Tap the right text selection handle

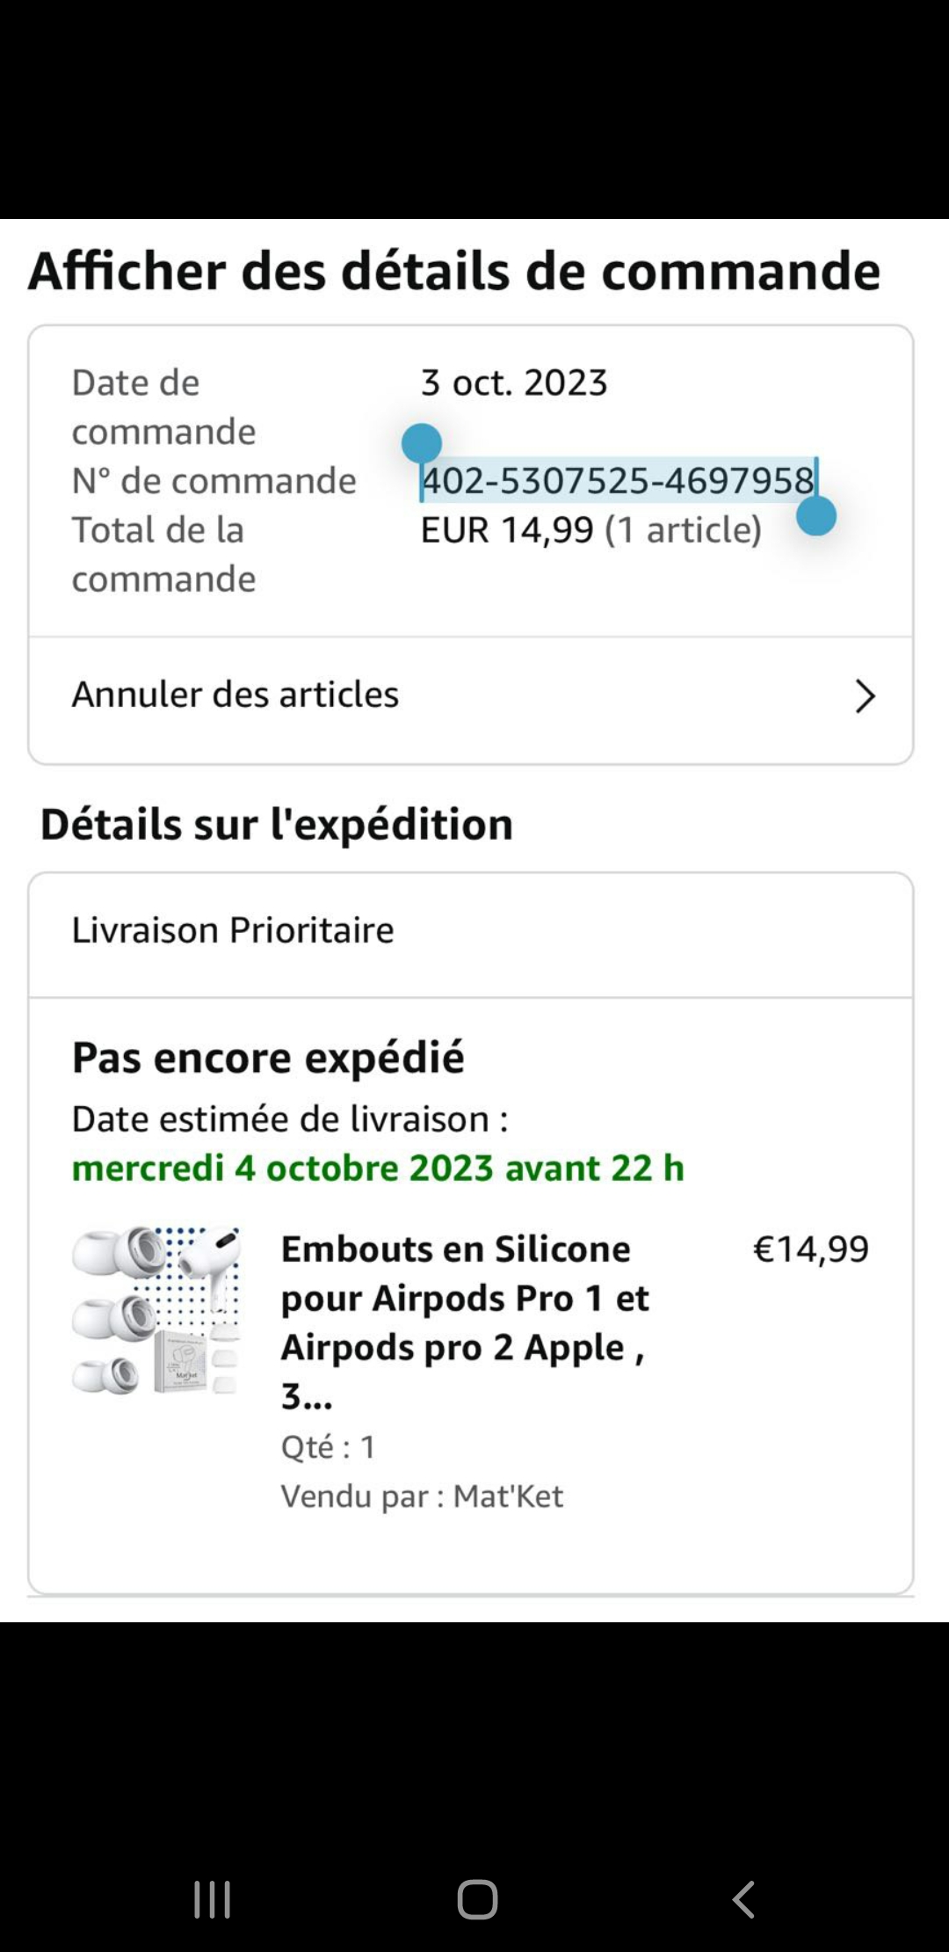tap(816, 515)
